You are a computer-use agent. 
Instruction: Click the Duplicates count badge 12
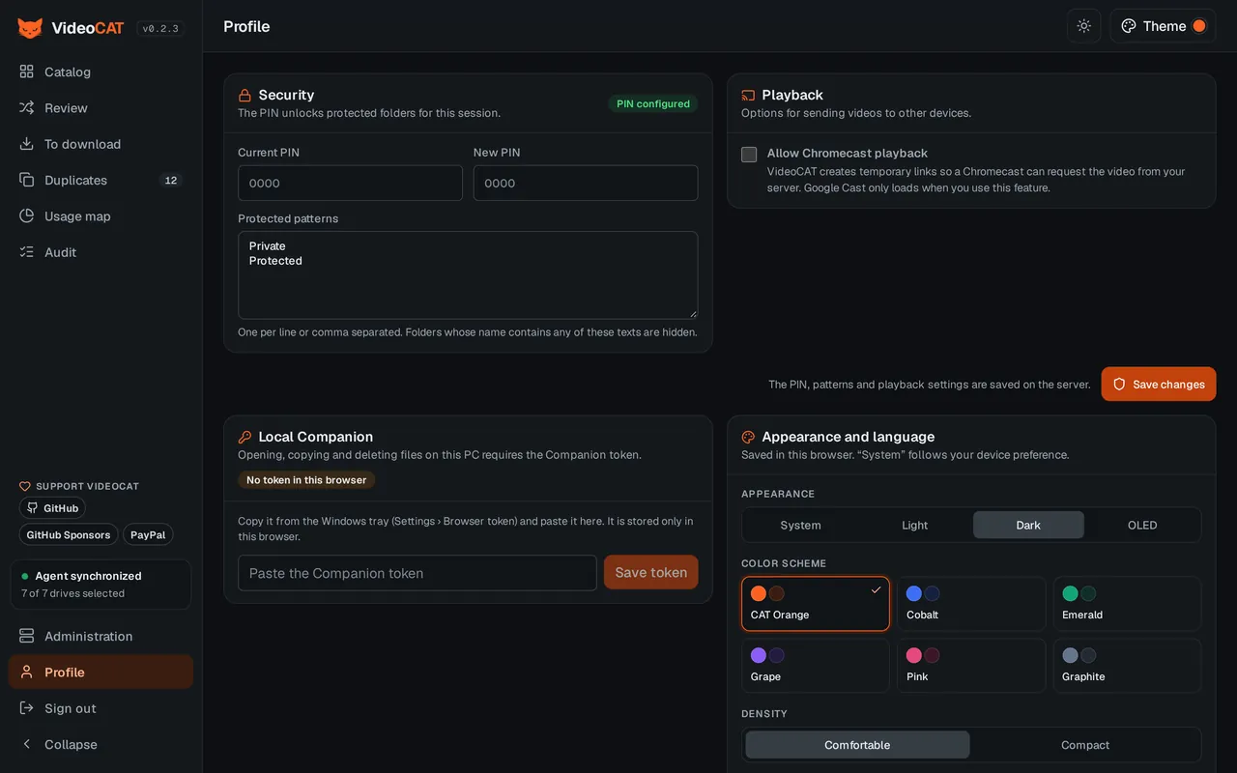171,181
